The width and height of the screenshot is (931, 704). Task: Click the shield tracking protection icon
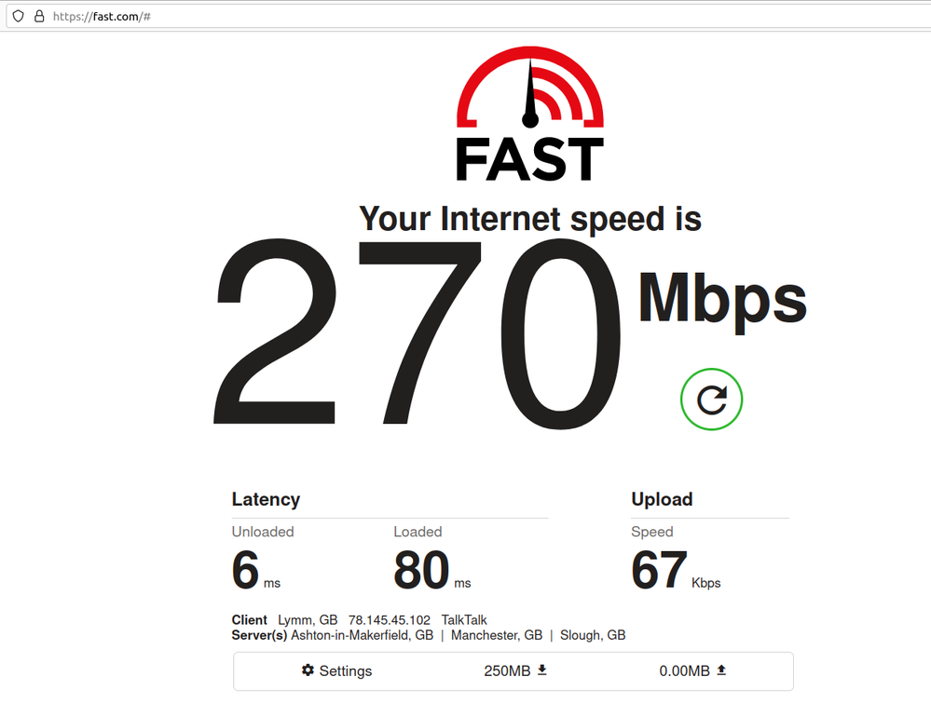coord(19,16)
